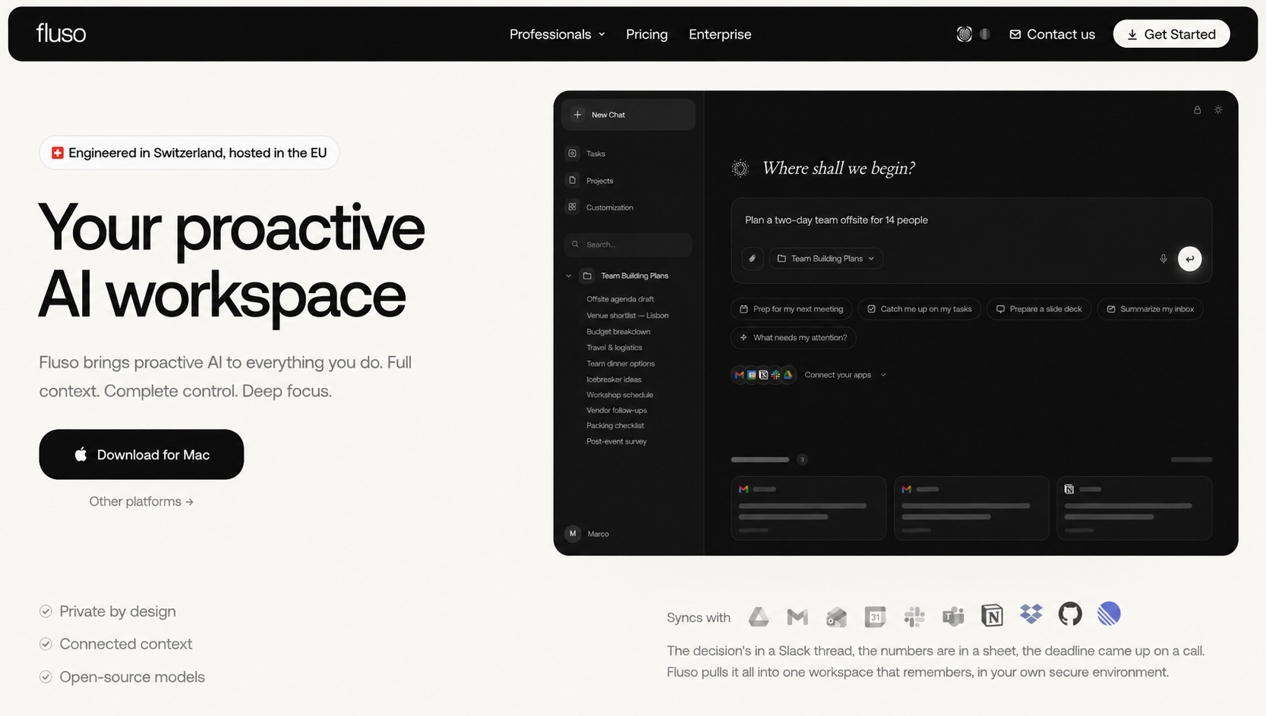Click the sidebar Search field
This screenshot has width=1266, height=716.
628,244
